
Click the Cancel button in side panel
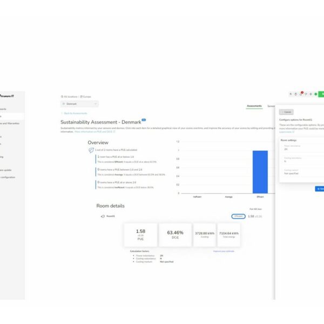[x=286, y=112]
